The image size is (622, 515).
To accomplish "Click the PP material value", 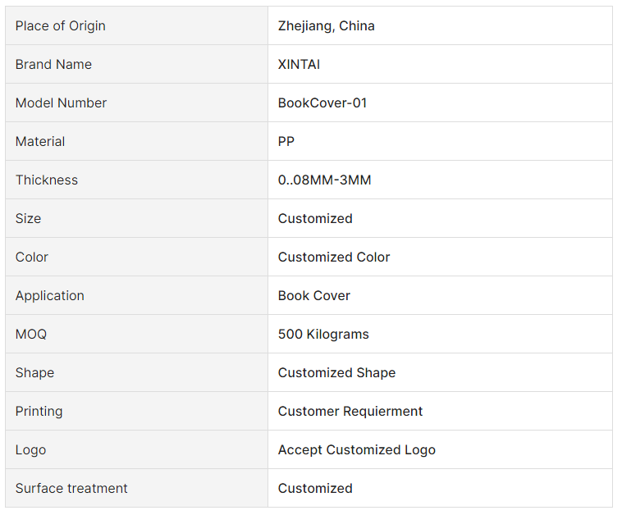I will pyautogui.click(x=286, y=141).
